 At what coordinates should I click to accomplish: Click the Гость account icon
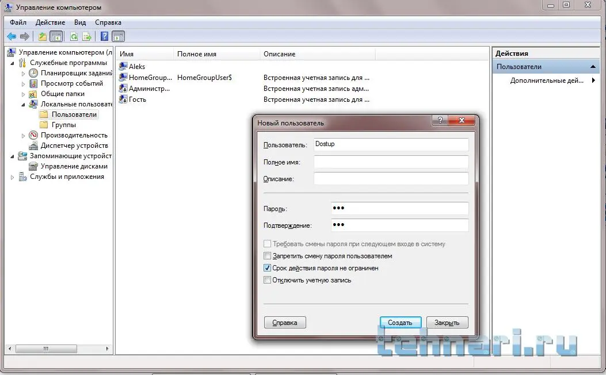[123, 100]
